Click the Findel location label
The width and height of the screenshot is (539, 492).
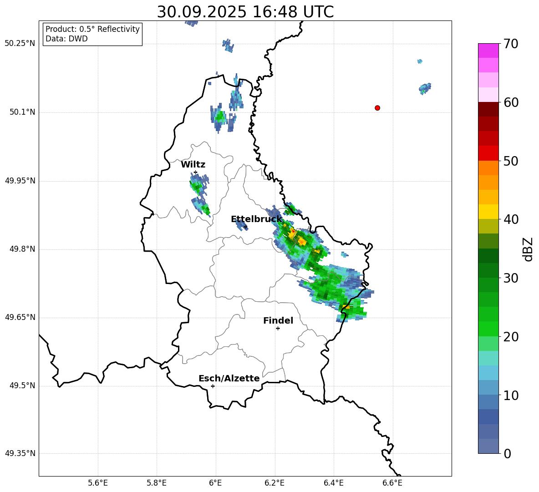(x=278, y=320)
